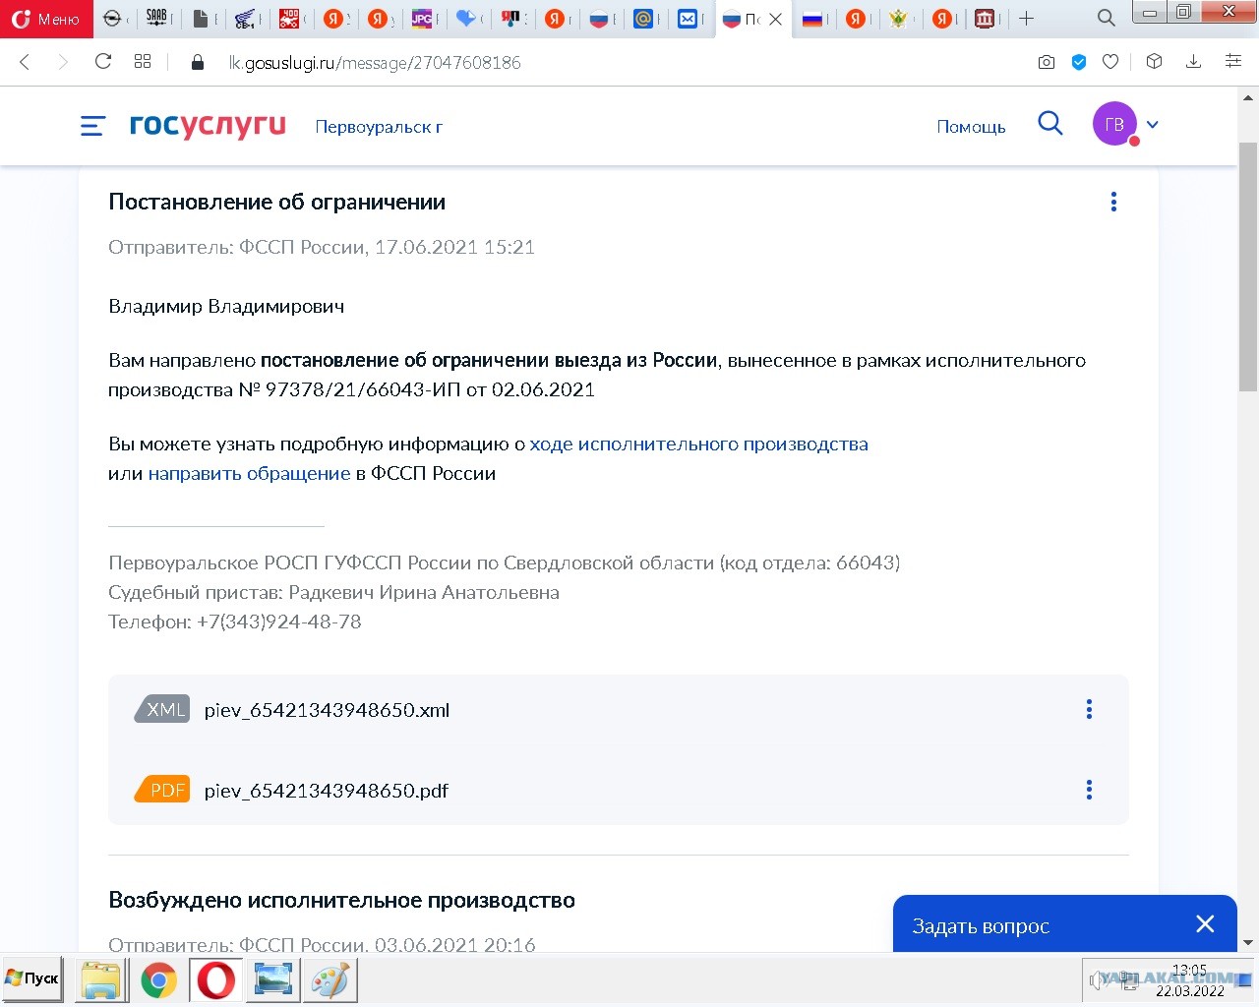Click the page vertical scrollbar thumb

[1248, 266]
